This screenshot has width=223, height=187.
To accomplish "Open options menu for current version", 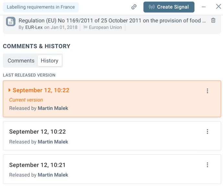I will click(x=207, y=91).
